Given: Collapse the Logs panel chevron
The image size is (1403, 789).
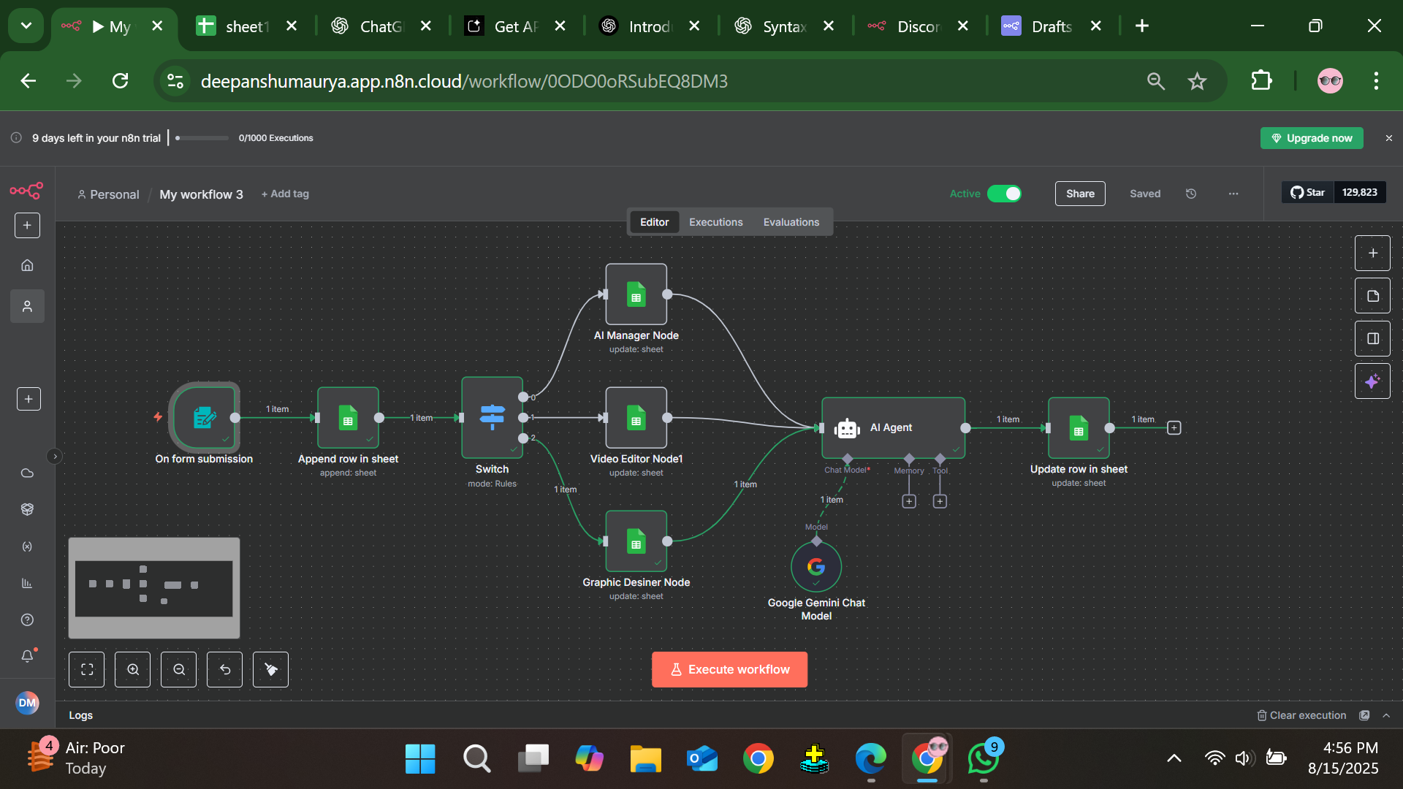Looking at the screenshot, I should tap(1387, 715).
